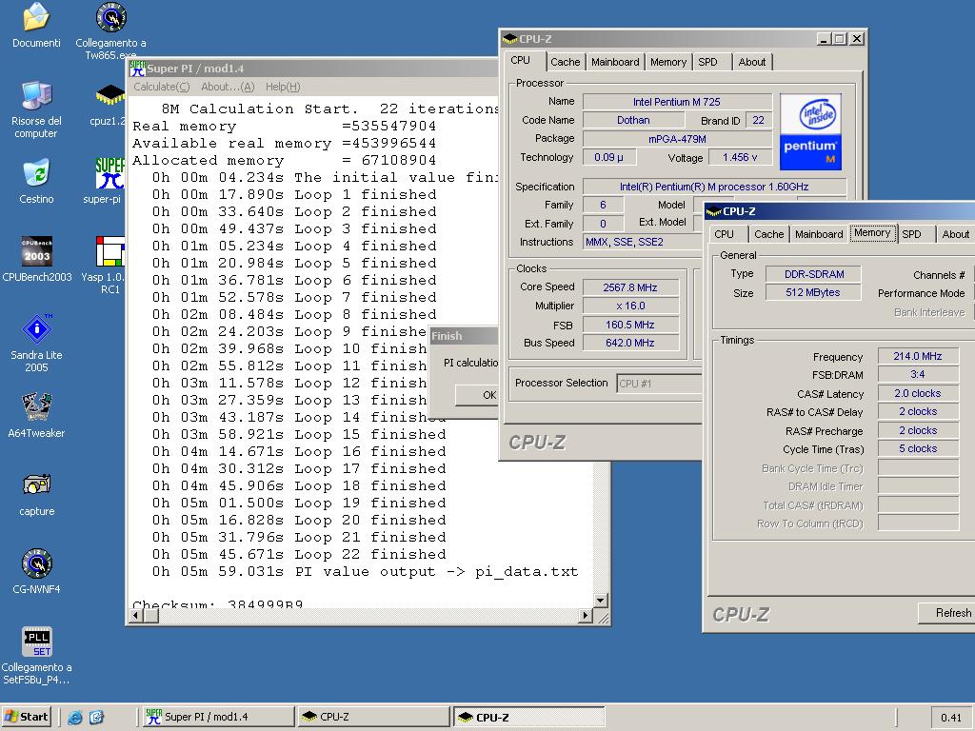Switch to Super PI taskbar button
Image resolution: width=975 pixels, height=731 pixels.
[x=217, y=717]
